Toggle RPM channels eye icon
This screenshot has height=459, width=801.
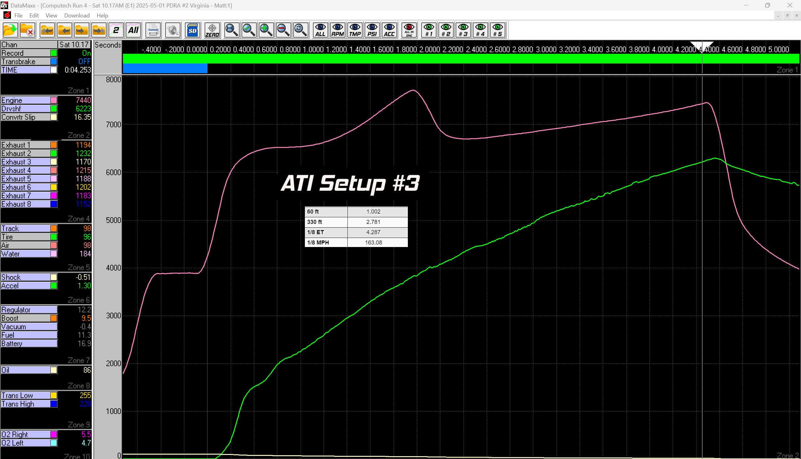click(x=338, y=30)
